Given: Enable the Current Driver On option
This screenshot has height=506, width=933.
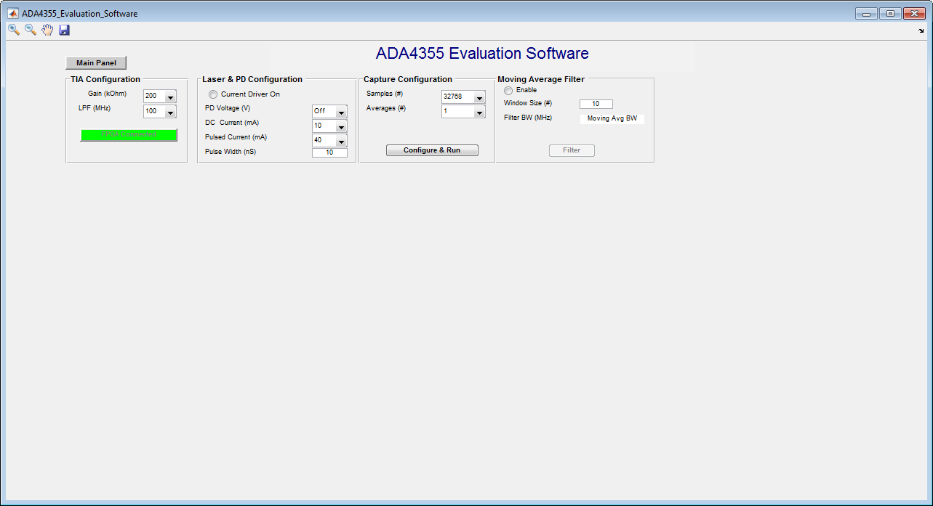Looking at the screenshot, I should coord(212,94).
